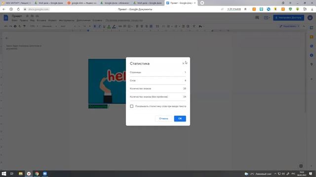Toggle italic formatting
The height and width of the screenshot is (177, 316).
tap(99, 26)
